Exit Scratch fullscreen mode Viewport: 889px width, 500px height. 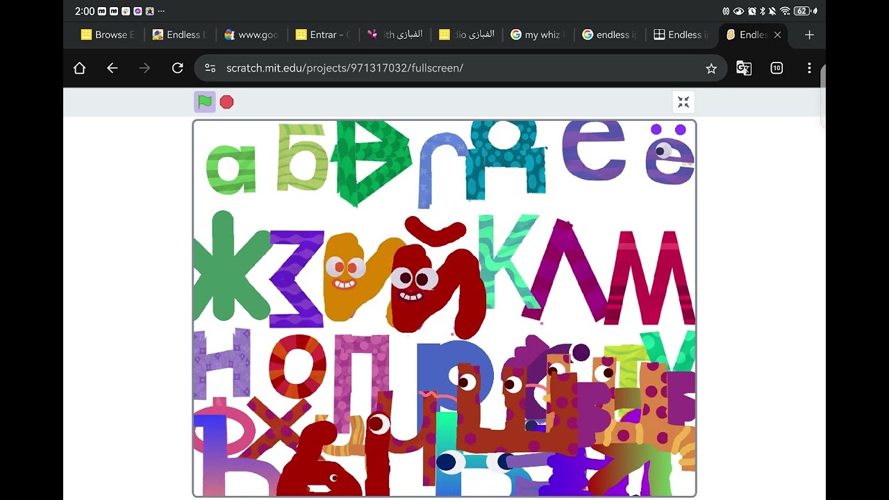pyautogui.click(x=683, y=102)
